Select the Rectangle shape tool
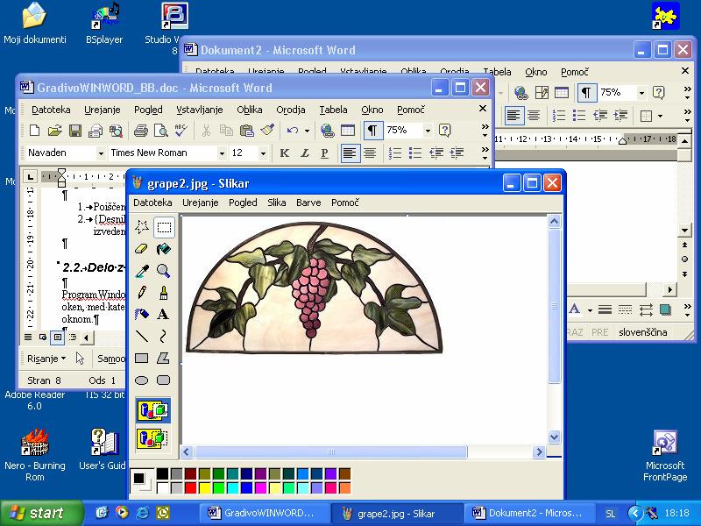Viewport: 701px width, 526px height. click(142, 358)
